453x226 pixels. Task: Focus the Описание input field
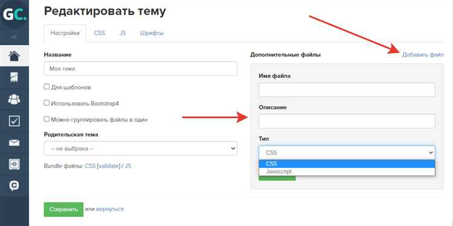pyautogui.click(x=347, y=121)
